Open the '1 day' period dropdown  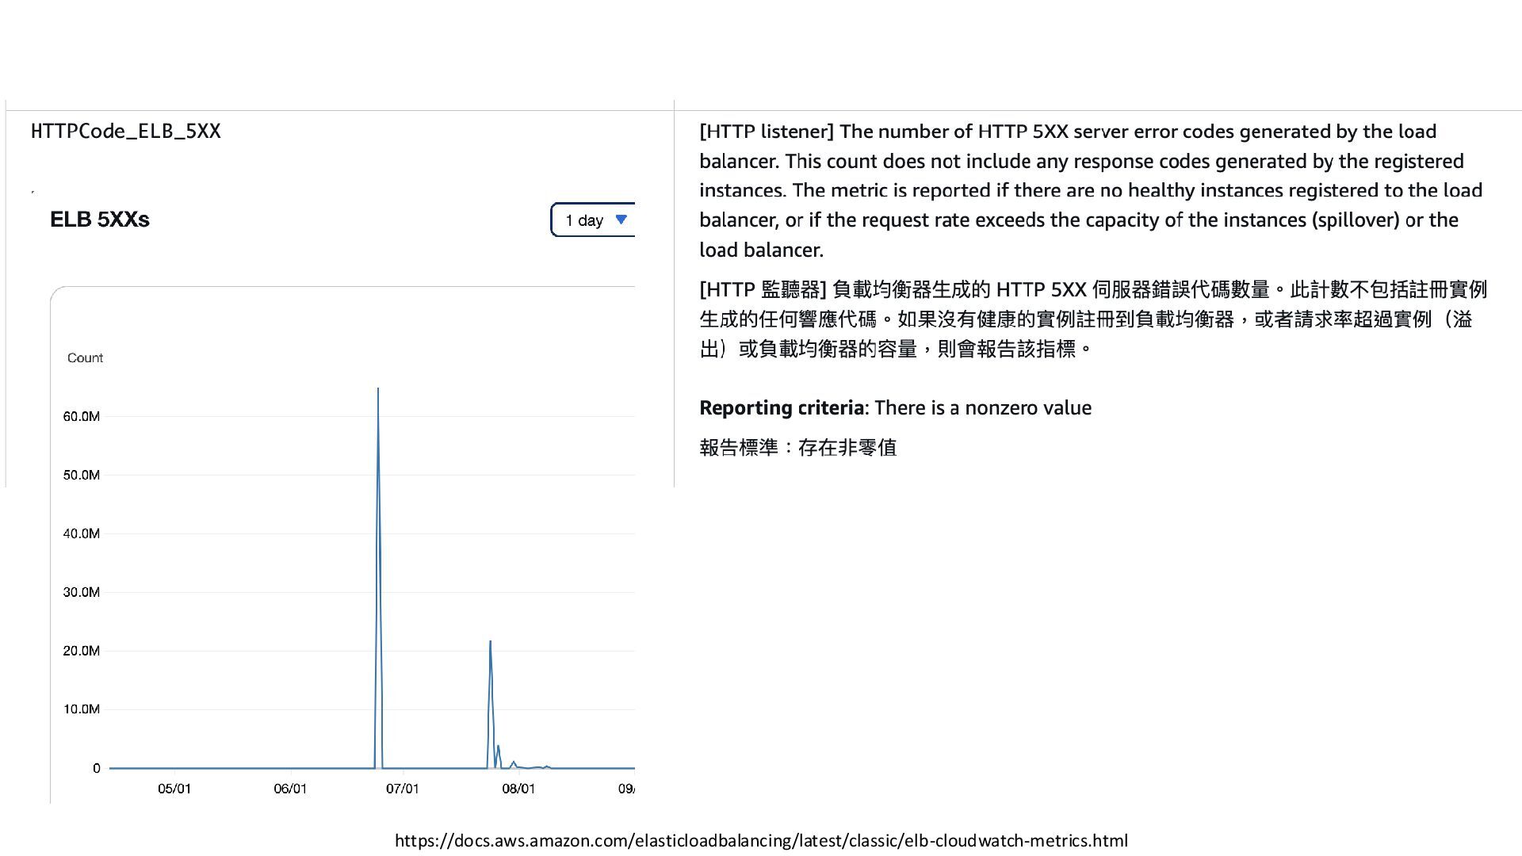[593, 220]
